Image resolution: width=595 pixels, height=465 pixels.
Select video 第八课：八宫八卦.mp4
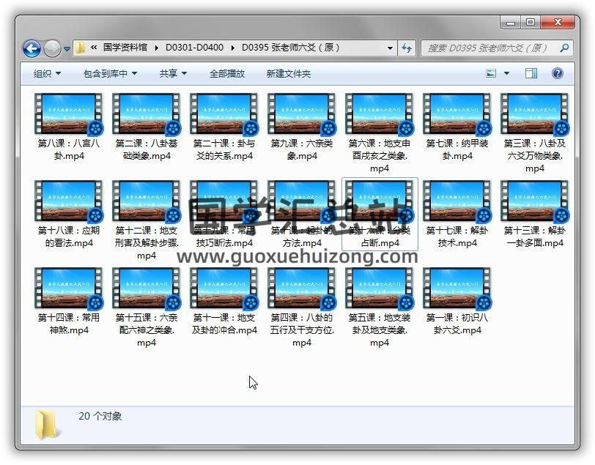click(x=69, y=128)
